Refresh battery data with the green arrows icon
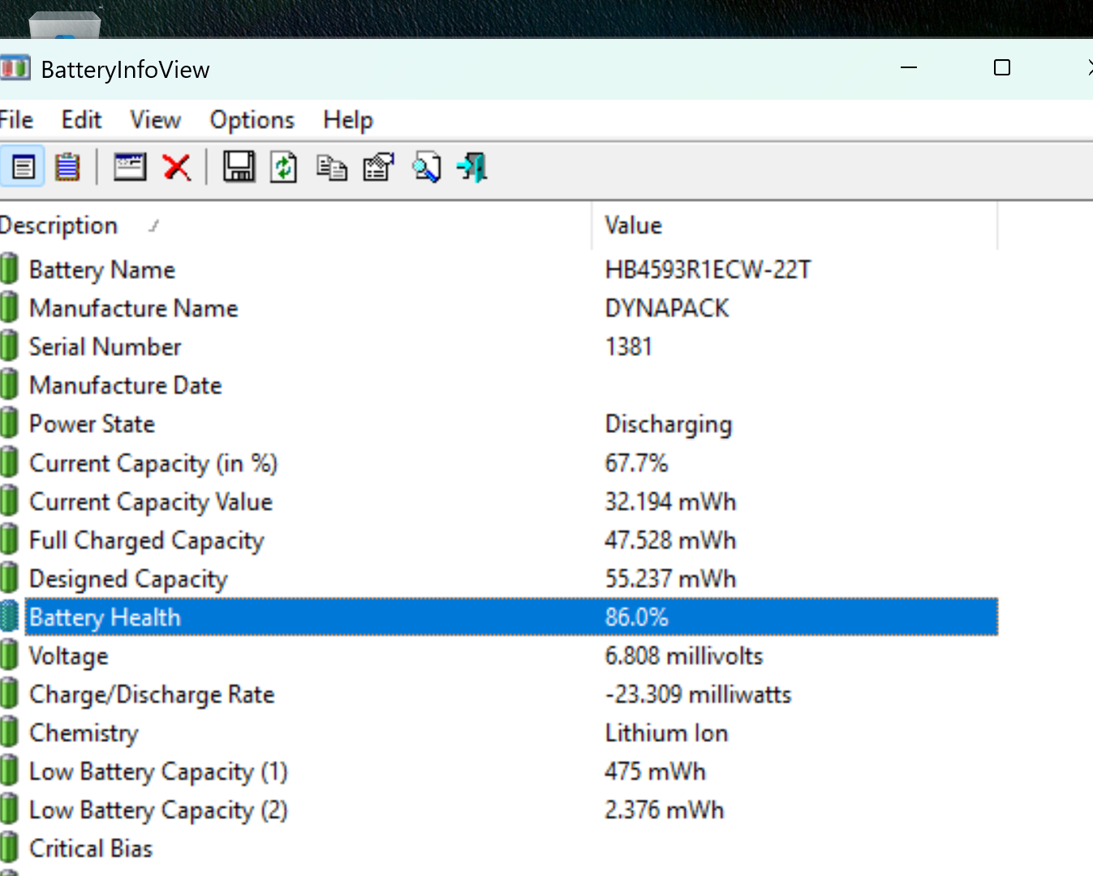The height and width of the screenshot is (876, 1093). [x=283, y=168]
